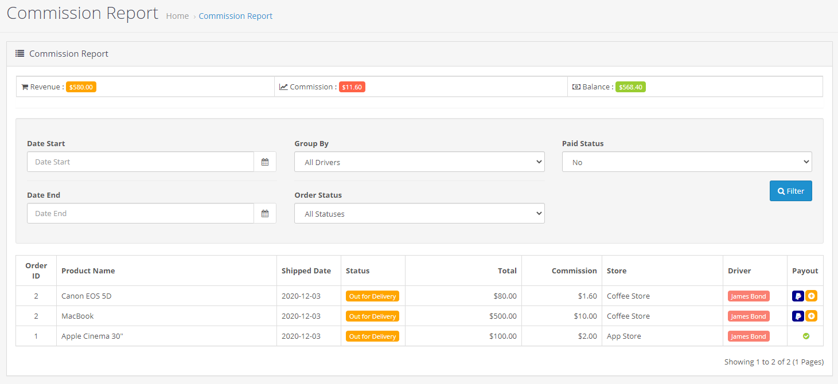Click the $11.60 commission badge
Image resolution: width=838 pixels, height=384 pixels.
[x=352, y=87]
